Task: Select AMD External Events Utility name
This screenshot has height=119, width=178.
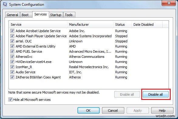Action: coord(36,46)
